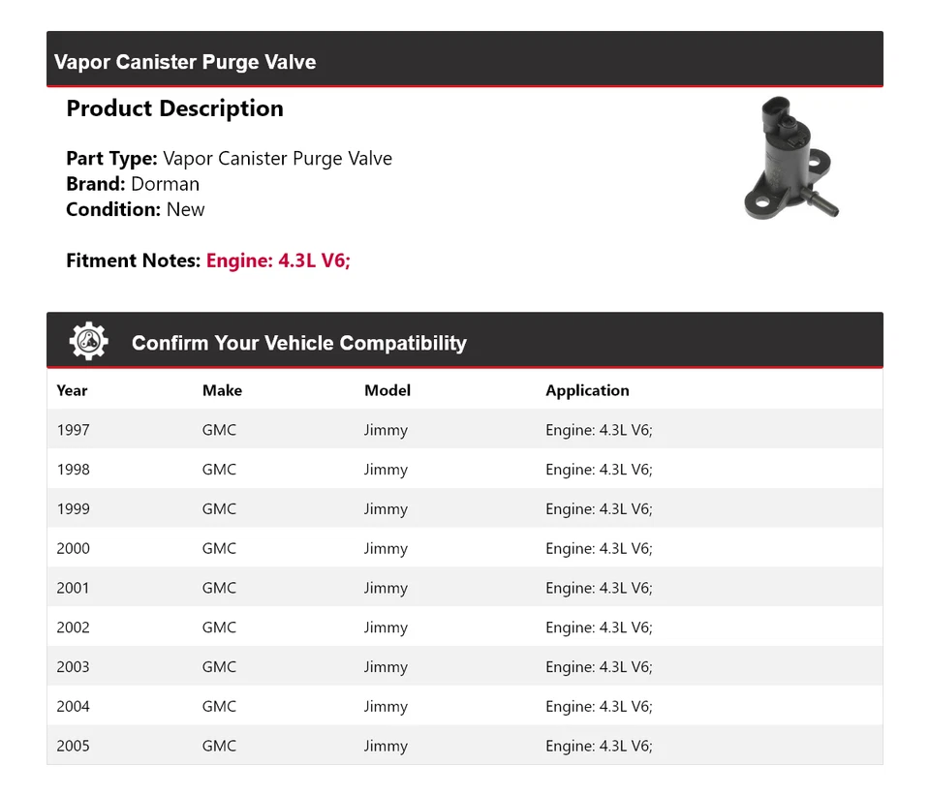Viewport: 930px width, 796px height.
Task: Click the Brand: Dorman text
Action: pyautogui.click(x=133, y=184)
